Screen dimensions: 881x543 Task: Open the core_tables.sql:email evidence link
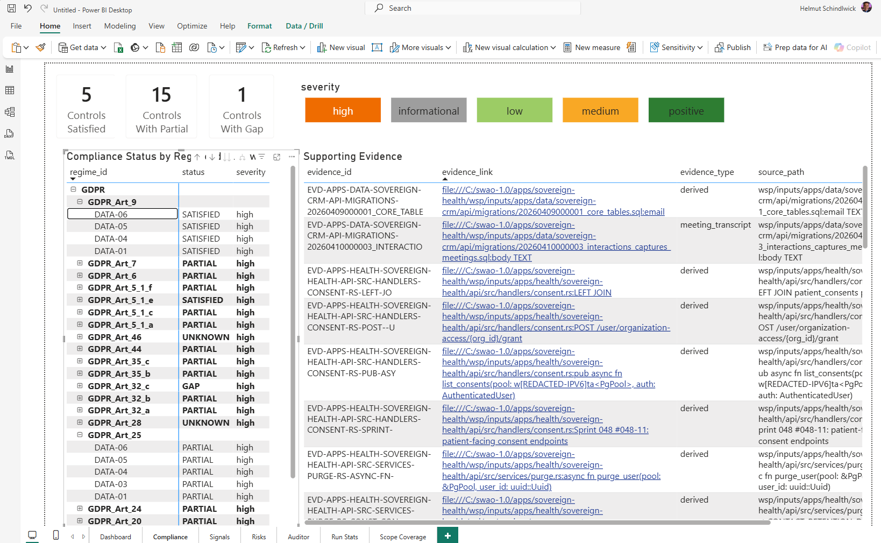[553, 201]
